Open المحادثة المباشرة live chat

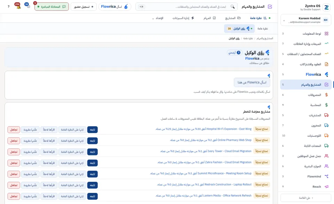click(51, 7)
